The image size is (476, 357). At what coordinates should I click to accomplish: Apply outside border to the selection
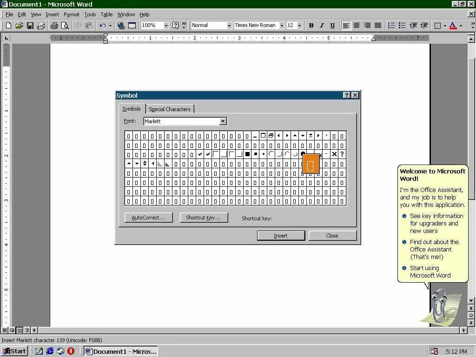(437, 26)
